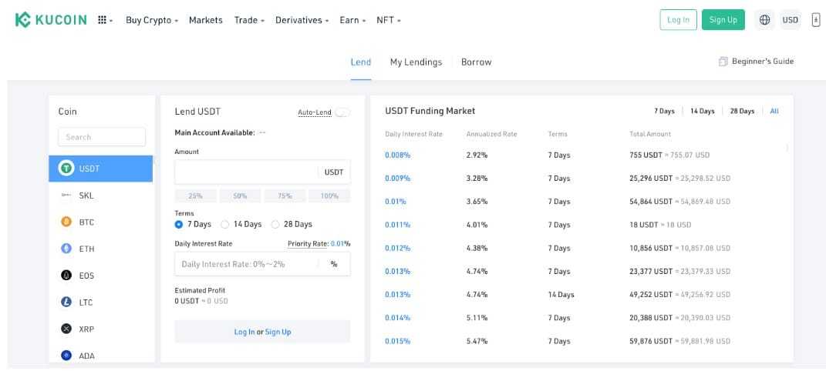
Task: Click Log In in the lend form
Action: (x=244, y=332)
